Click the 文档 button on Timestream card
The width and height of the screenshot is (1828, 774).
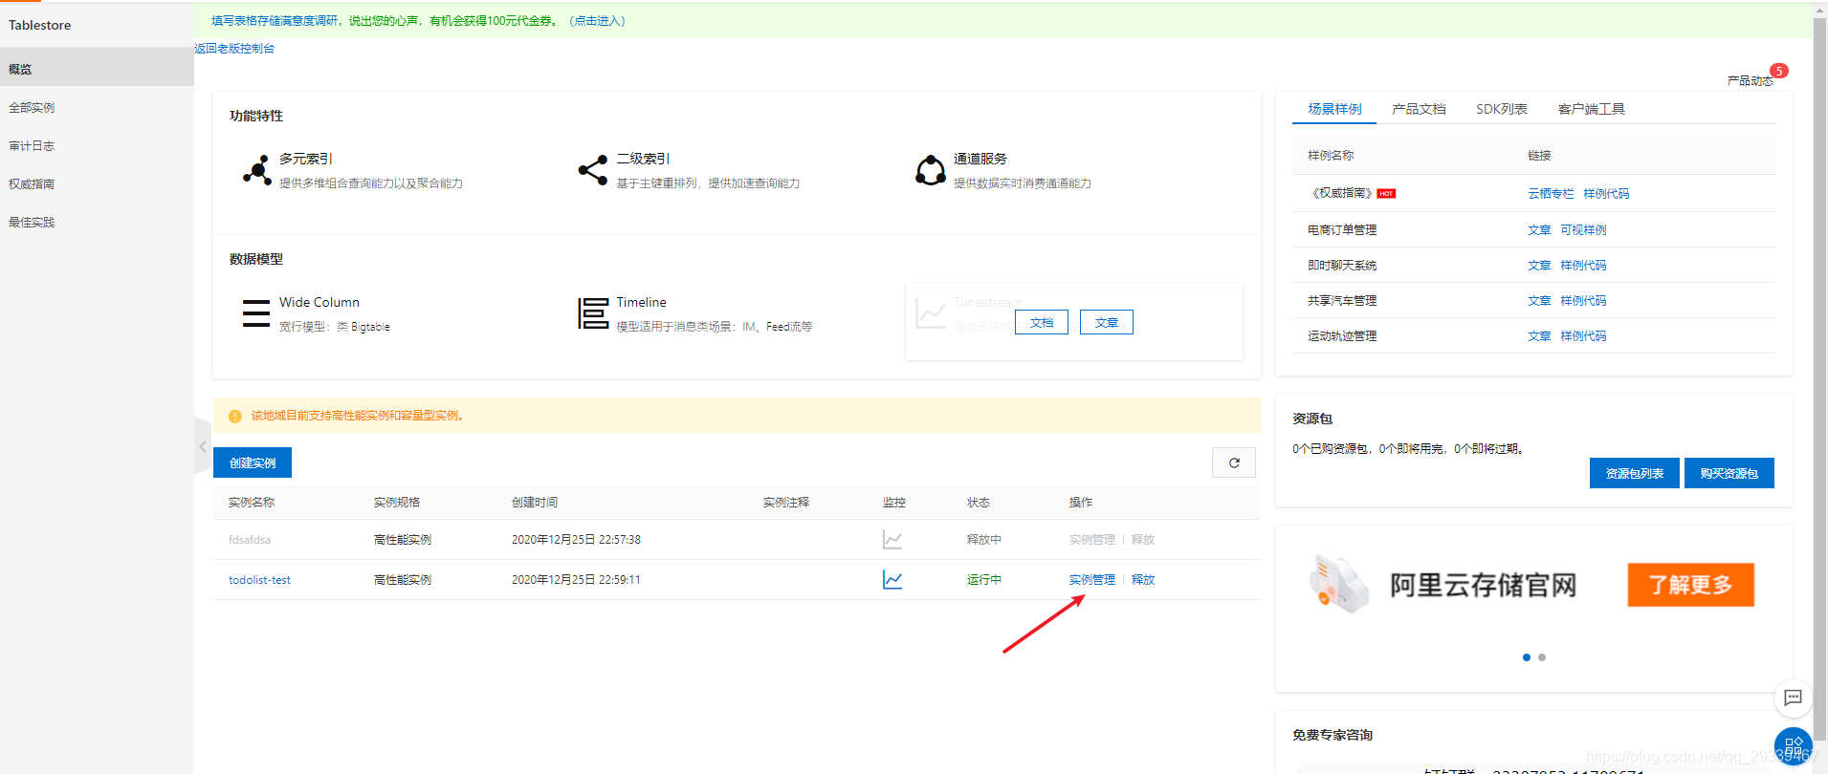1042,322
